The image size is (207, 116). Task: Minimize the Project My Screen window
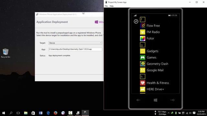(190, 2)
